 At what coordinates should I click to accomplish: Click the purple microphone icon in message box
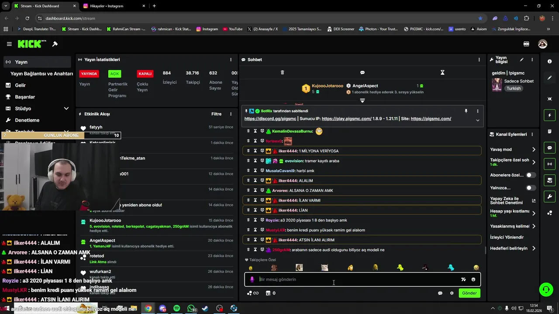click(252, 280)
